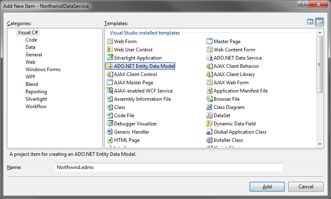Viewport: 331px width, 199px height.
Task: Select the ADO.NET Data Service template name
Action: click(238, 58)
